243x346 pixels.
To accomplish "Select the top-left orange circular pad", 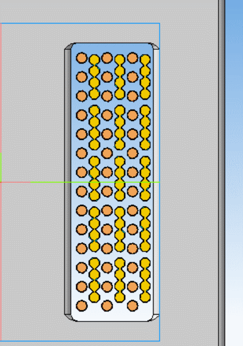I will [x=82, y=58].
